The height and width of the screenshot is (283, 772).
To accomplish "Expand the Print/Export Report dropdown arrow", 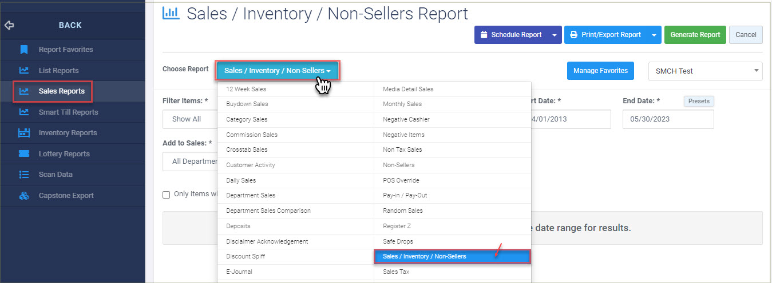I will (x=654, y=35).
